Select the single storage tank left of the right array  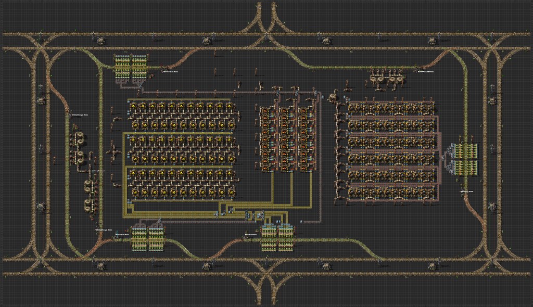[x=333, y=98]
